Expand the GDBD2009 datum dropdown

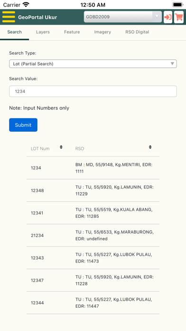click(123, 17)
